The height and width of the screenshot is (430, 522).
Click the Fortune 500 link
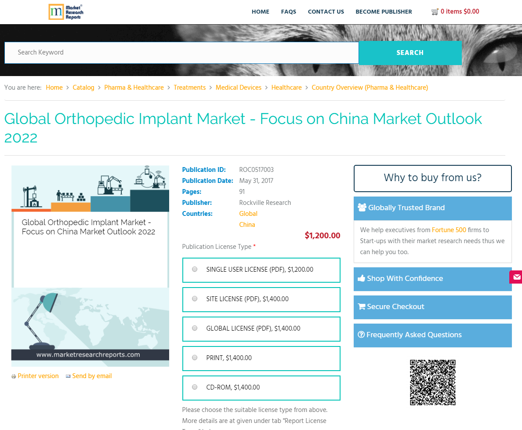pyautogui.click(x=449, y=230)
